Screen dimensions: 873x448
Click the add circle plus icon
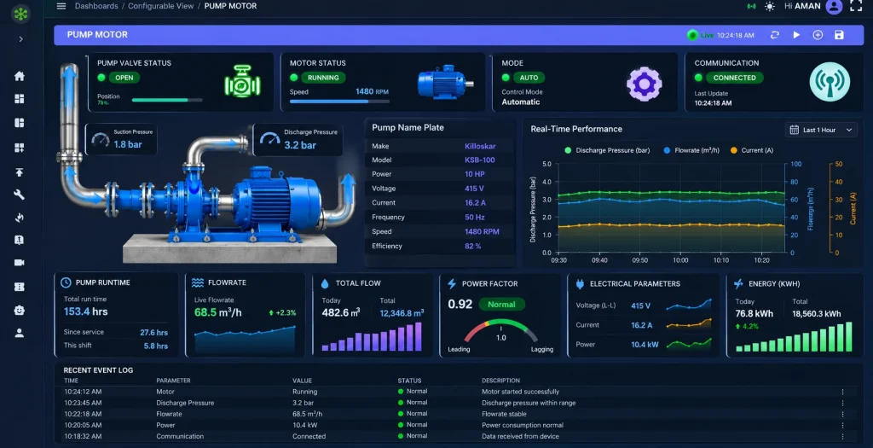(x=818, y=35)
